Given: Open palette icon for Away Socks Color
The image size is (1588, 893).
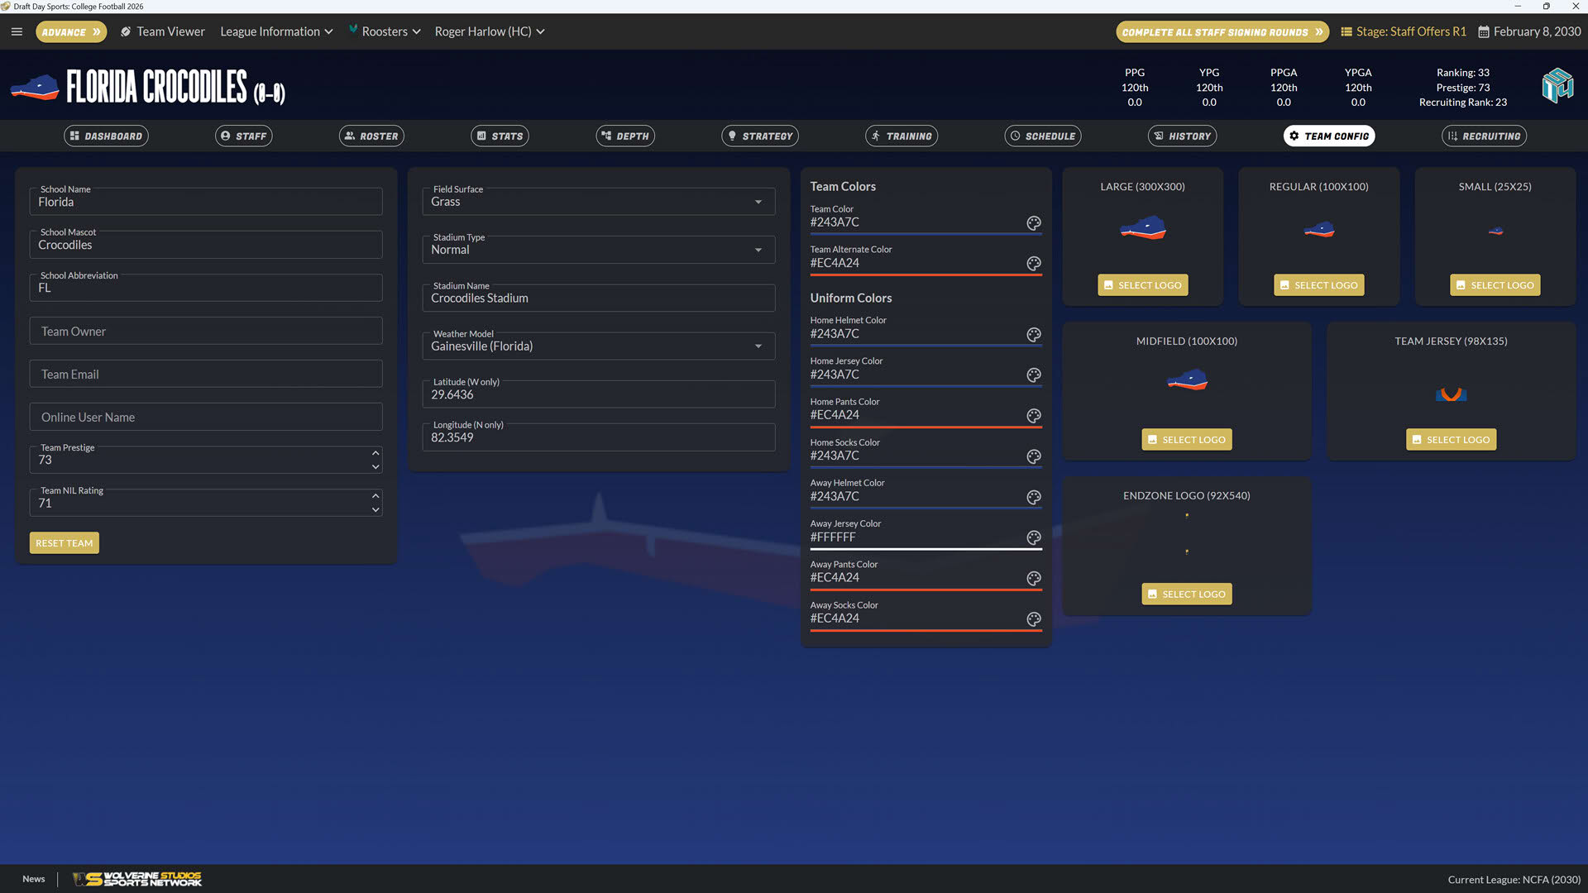Looking at the screenshot, I should coord(1034,618).
